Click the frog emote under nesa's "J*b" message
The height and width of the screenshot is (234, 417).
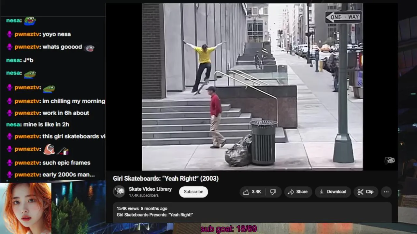(30, 74)
